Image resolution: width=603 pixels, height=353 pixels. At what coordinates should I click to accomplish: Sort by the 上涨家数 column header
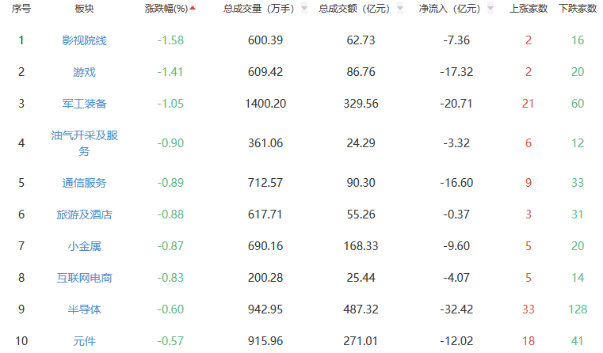(x=528, y=9)
